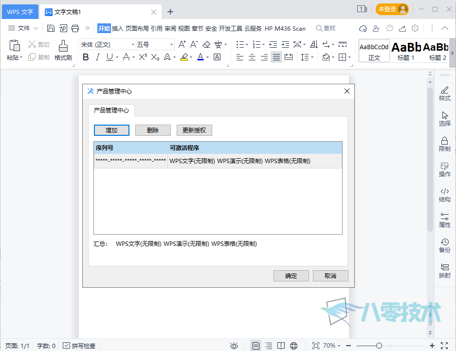Open font color dropdown arrow

click(x=208, y=57)
